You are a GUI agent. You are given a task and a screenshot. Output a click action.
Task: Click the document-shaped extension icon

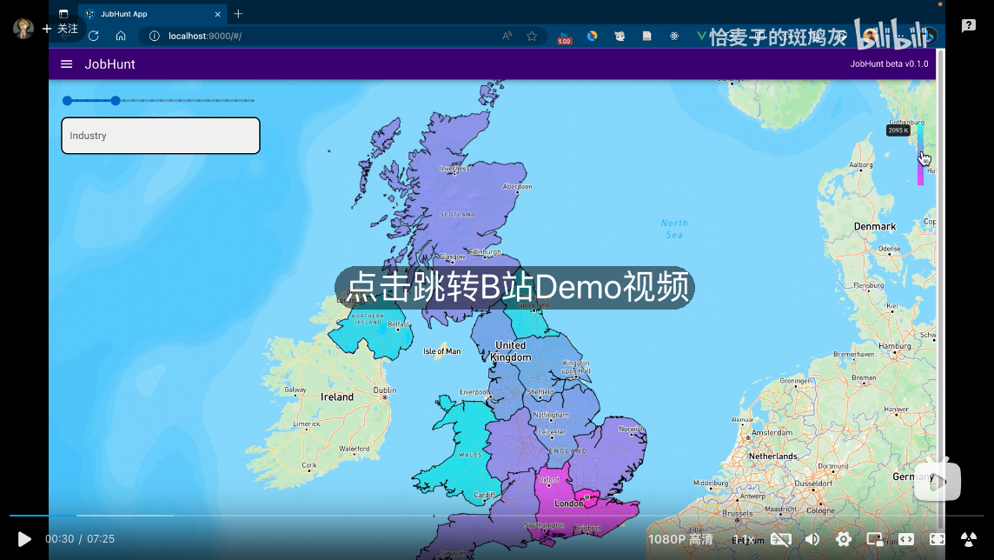646,37
